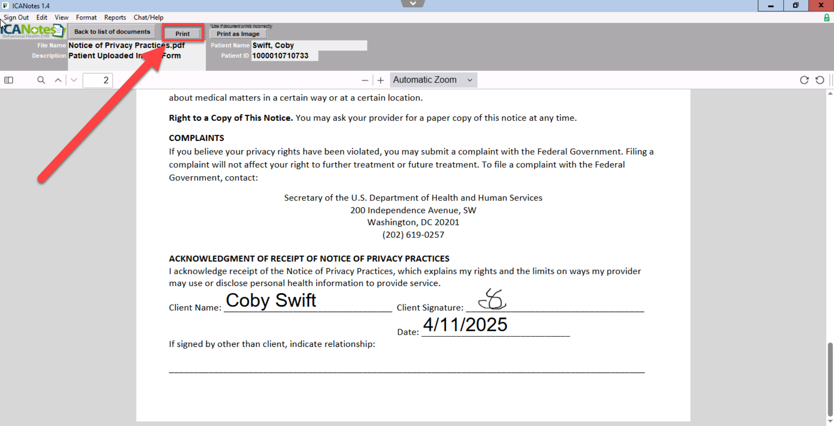Click the page number input field

point(98,80)
